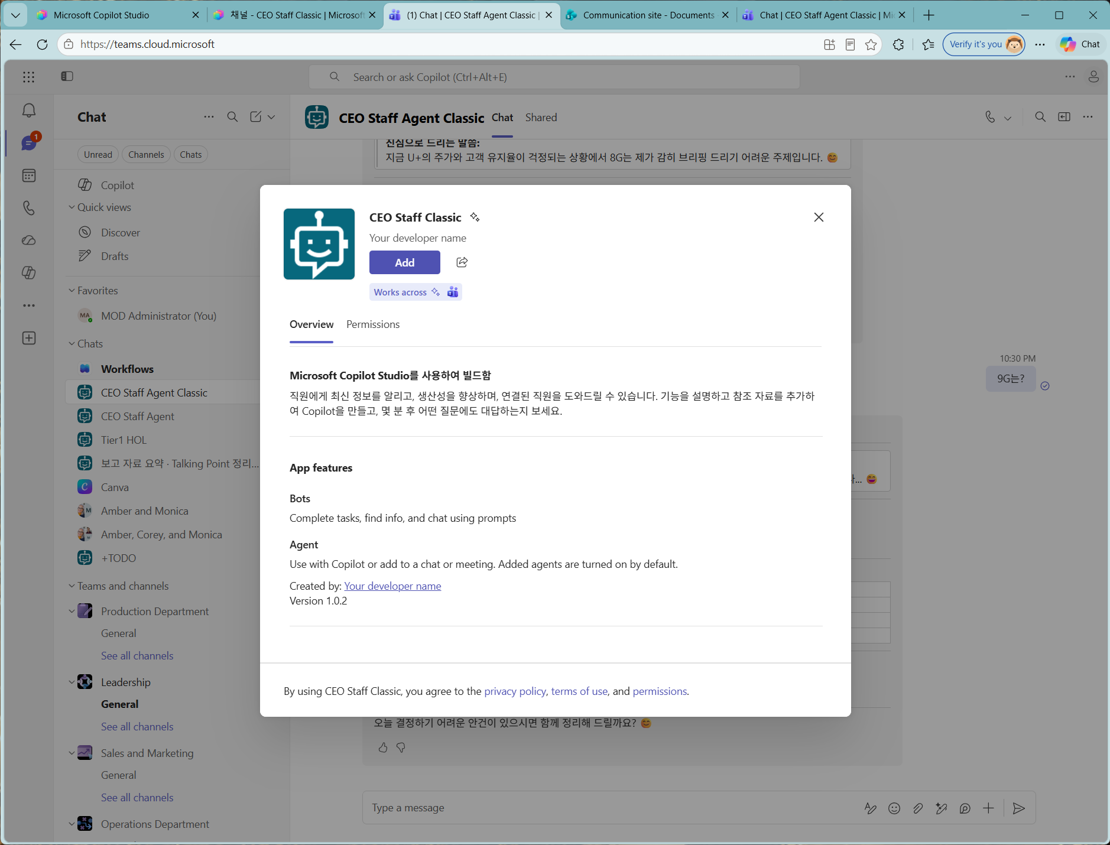Click the send arrow icon
The width and height of the screenshot is (1110, 845).
[x=1019, y=808]
